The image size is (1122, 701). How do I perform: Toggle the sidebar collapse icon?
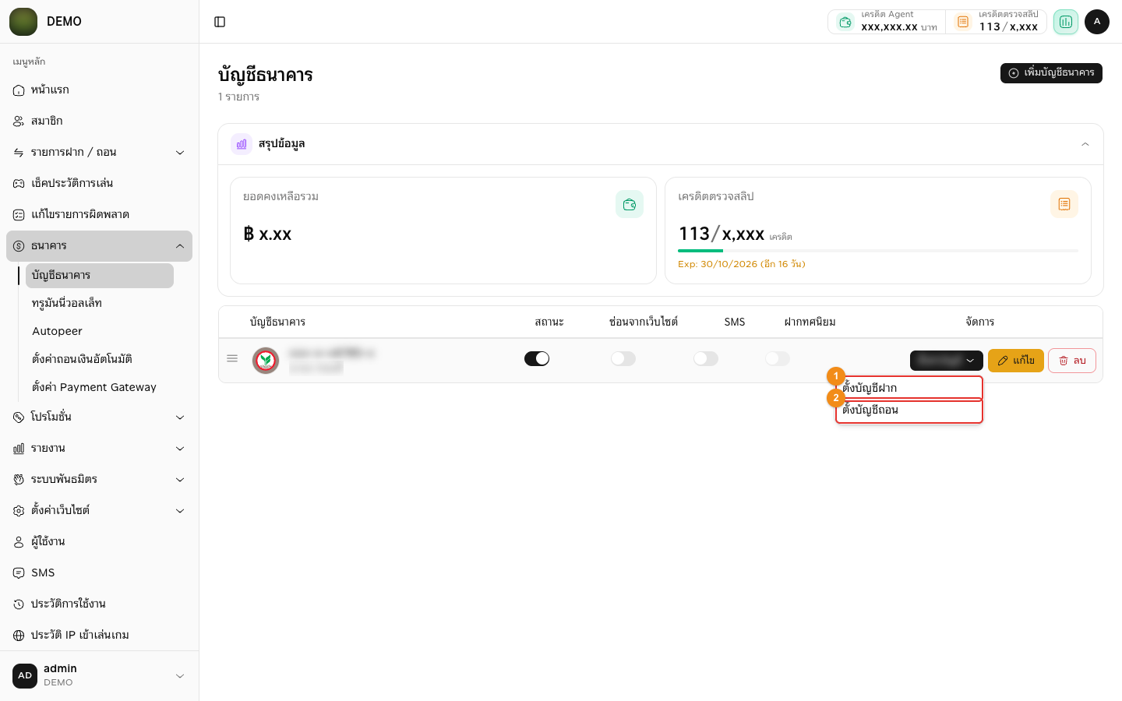pos(220,22)
